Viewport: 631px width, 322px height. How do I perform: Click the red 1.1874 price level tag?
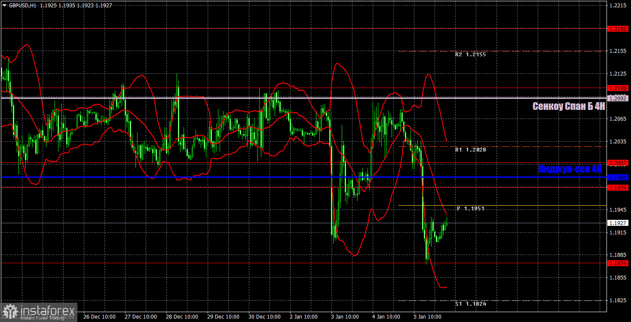(x=619, y=263)
